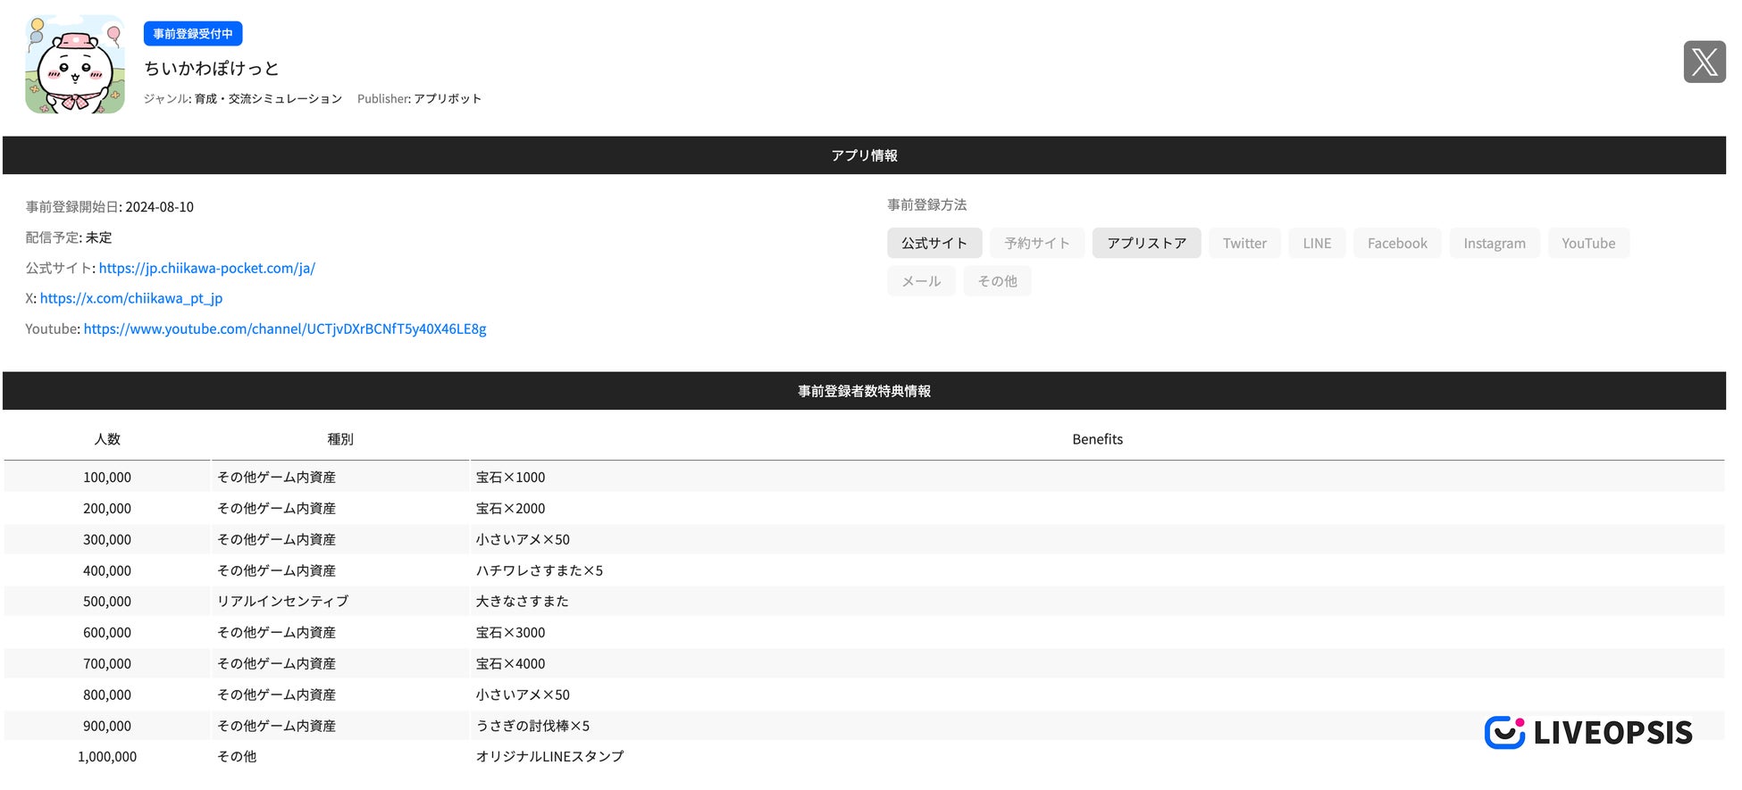The width and height of the screenshot is (1742, 790).
Task: Open the Chiikawa Pocket app icon thumbnail
Action: click(x=75, y=64)
